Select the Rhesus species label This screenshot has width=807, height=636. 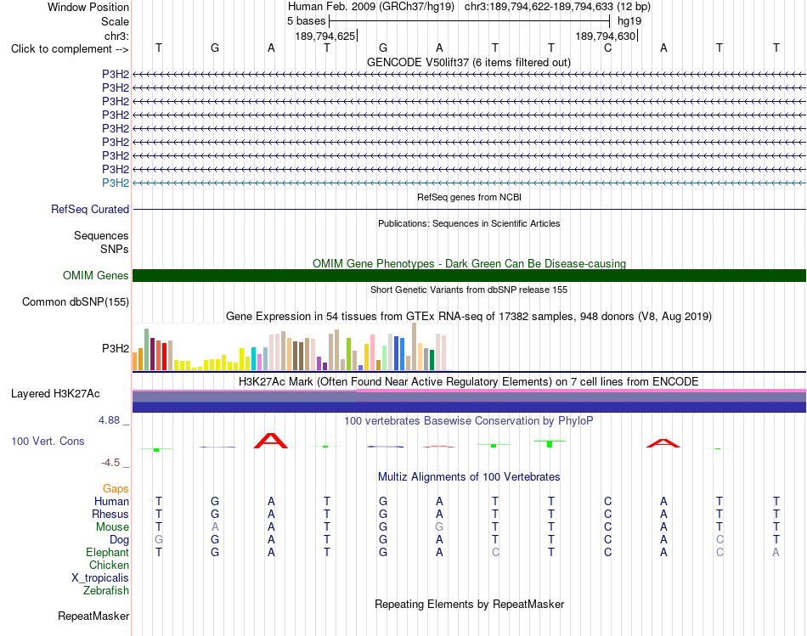pos(110,514)
